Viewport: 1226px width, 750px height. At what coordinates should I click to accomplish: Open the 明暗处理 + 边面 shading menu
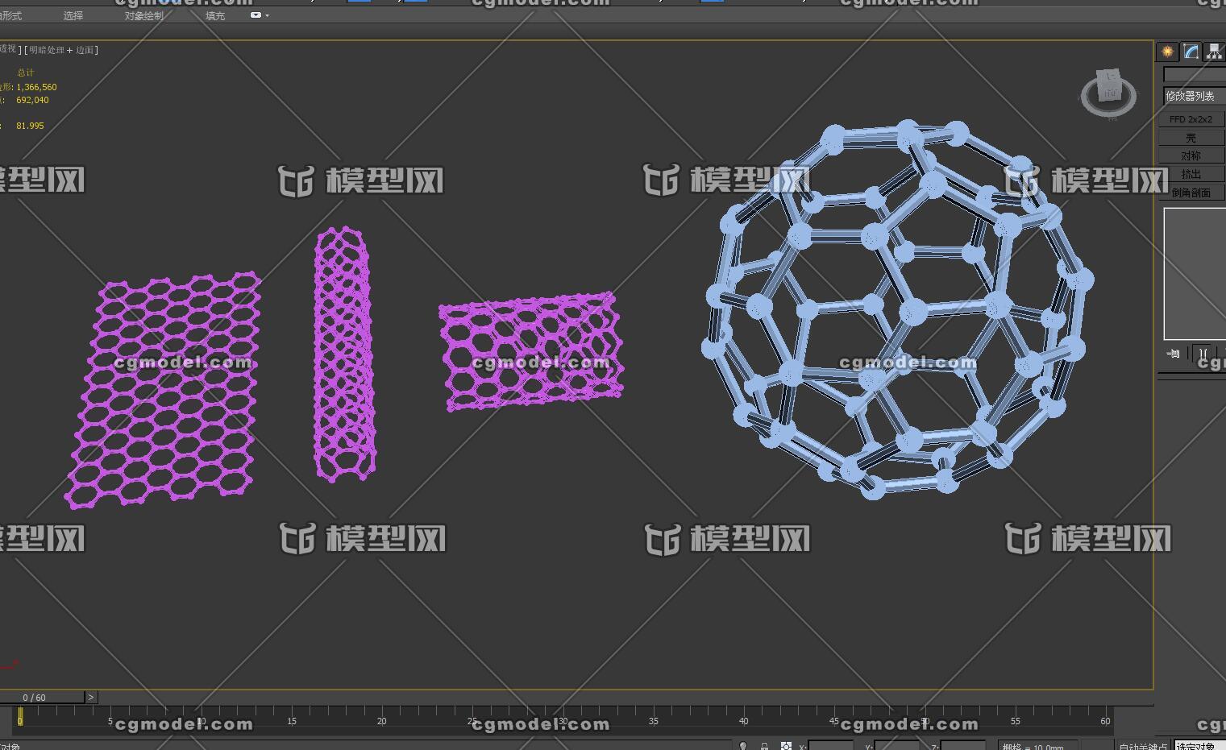[x=61, y=49]
